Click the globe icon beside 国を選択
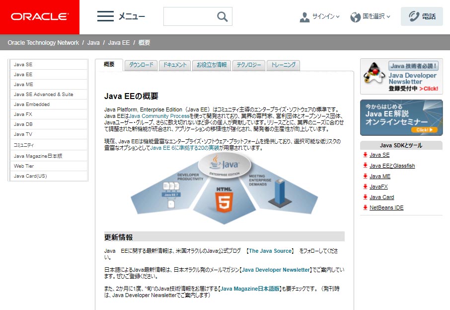Image resolution: width=450 pixels, height=310 pixels. pos(356,17)
